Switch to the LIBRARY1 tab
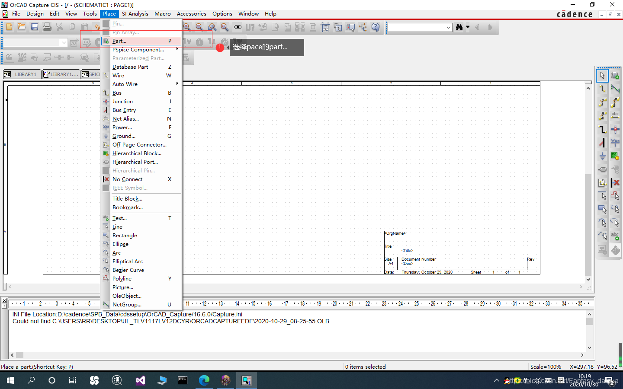The image size is (623, 389). (x=22, y=74)
